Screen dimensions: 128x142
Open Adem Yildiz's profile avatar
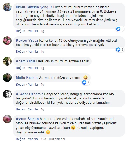coord(7,61)
